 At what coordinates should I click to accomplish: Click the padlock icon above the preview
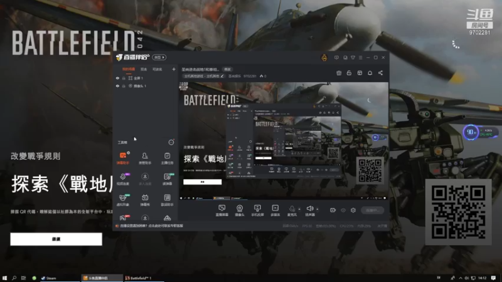(349, 73)
